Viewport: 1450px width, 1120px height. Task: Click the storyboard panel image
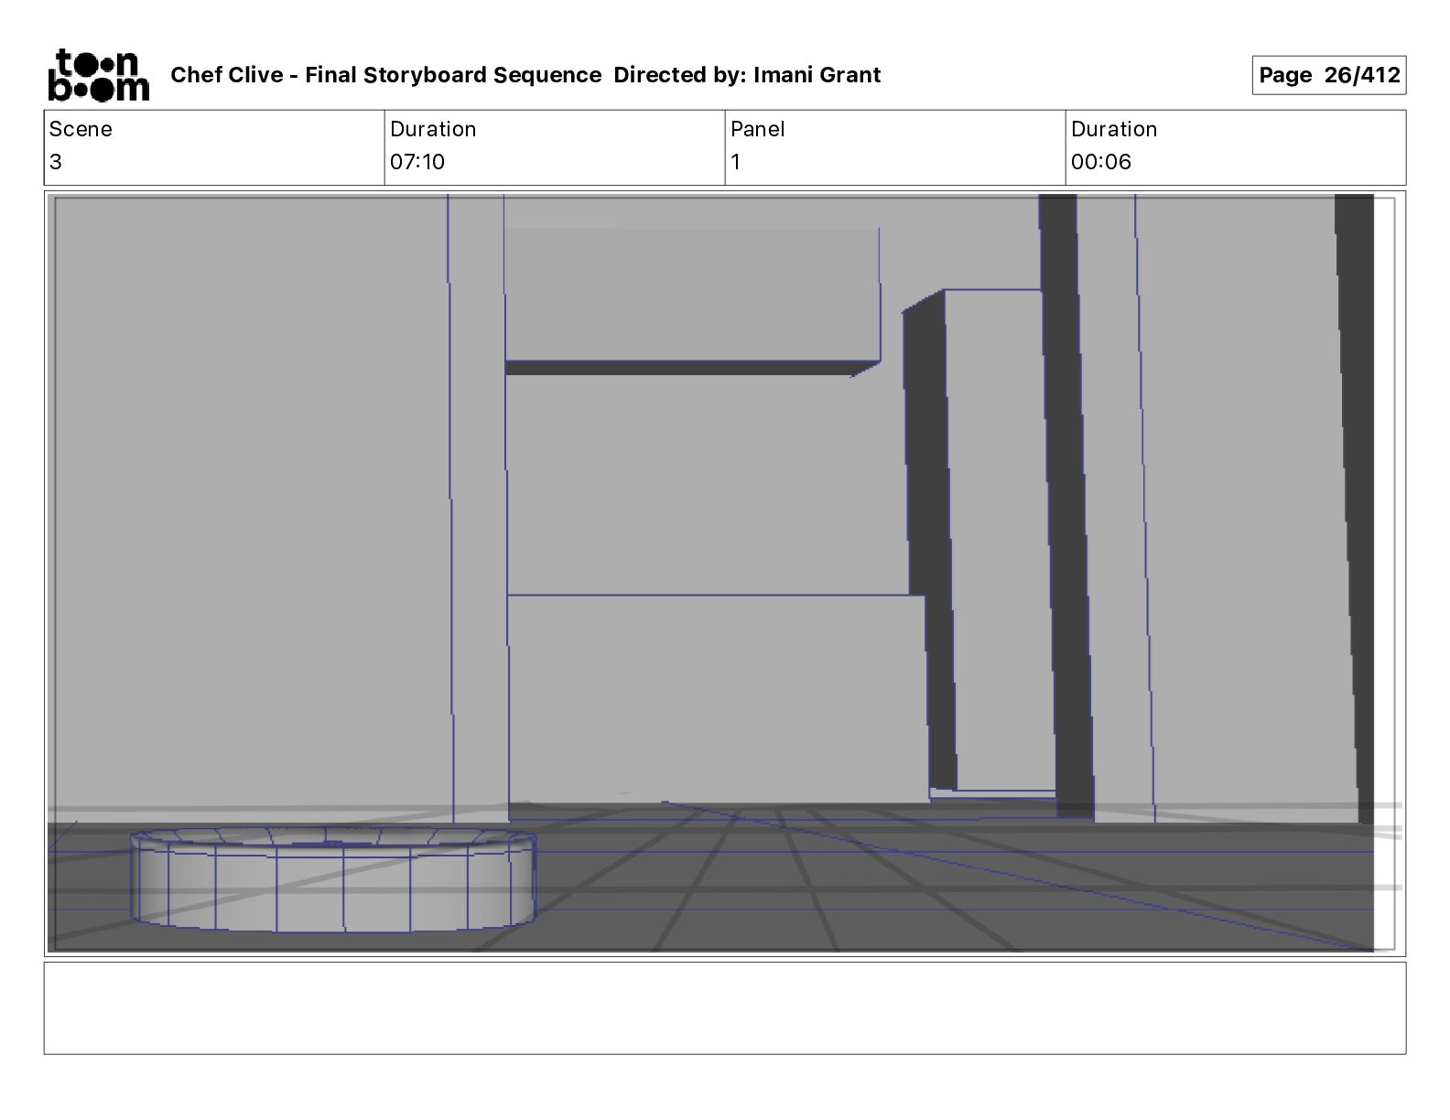point(724,573)
